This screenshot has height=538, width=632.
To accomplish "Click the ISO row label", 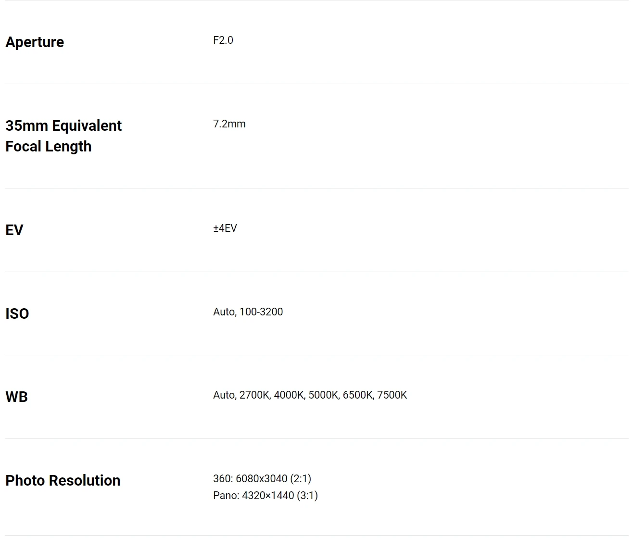I will (x=17, y=314).
